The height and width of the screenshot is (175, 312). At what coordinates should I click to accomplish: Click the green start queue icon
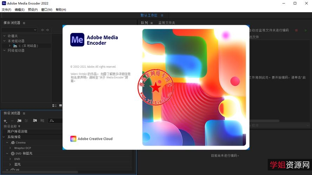click(306, 30)
